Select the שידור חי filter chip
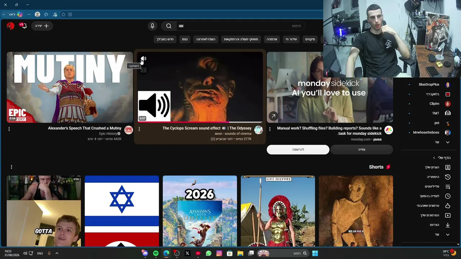The width and height of the screenshot is (461, 259). click(291, 39)
